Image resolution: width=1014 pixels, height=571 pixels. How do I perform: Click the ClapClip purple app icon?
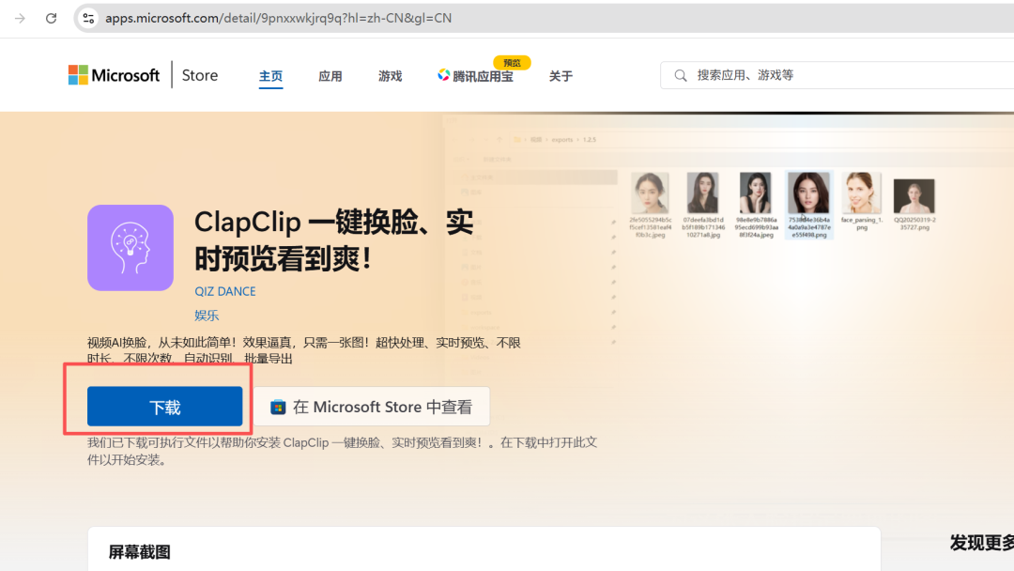(131, 248)
